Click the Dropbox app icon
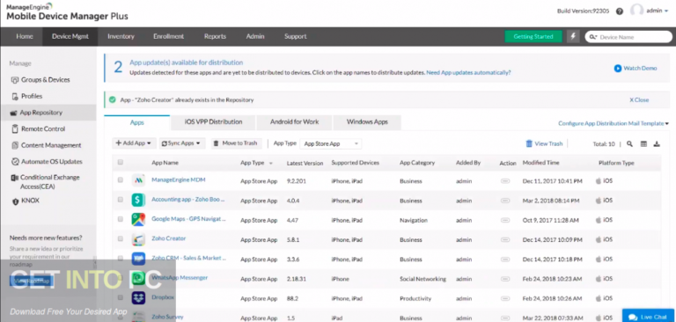This screenshot has width=676, height=322. pyautogui.click(x=138, y=297)
